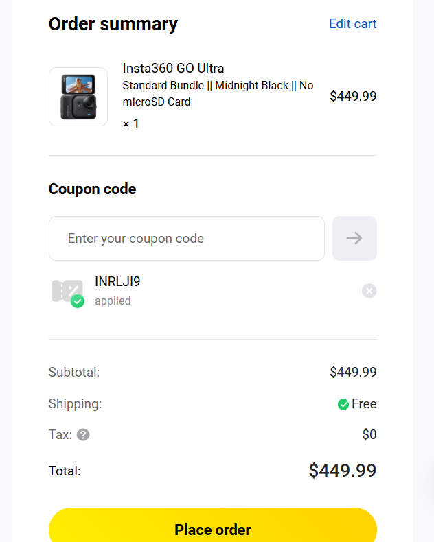Click the Order summary heading
434x542 pixels.
[113, 24]
